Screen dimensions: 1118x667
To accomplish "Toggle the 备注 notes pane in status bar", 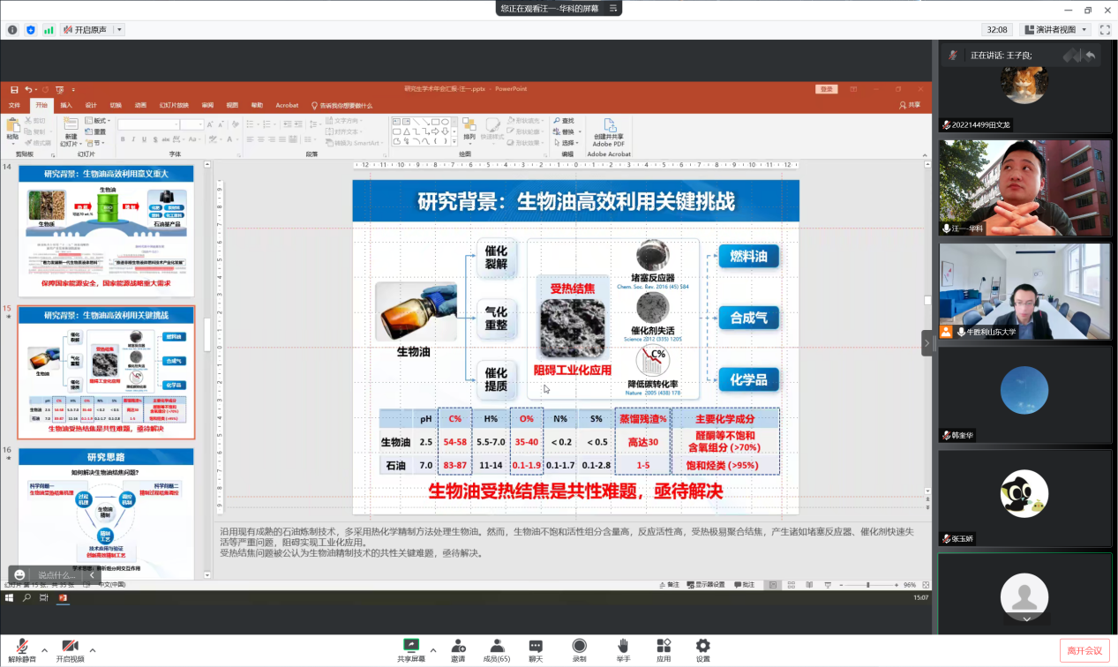I will 670,585.
